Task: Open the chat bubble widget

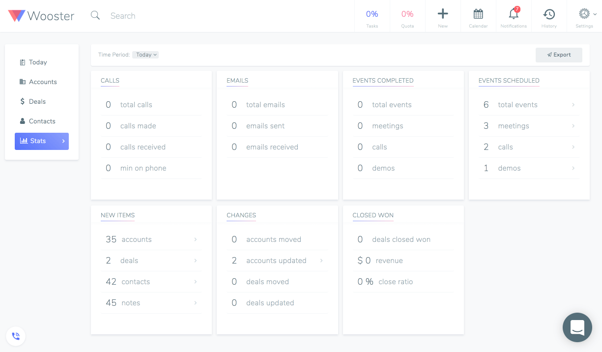Action: coord(577,327)
